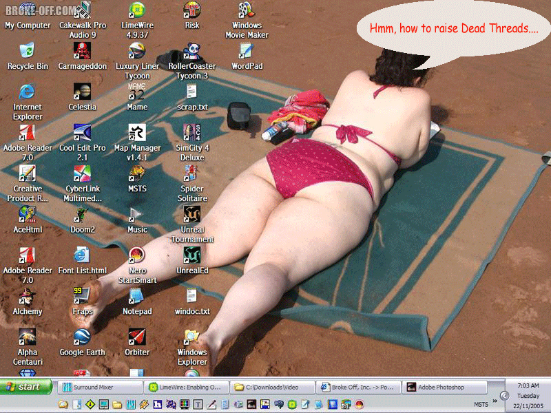Launch LimeWire 4.9.37 from the desktop
551x413 pixels.
[x=137, y=12]
